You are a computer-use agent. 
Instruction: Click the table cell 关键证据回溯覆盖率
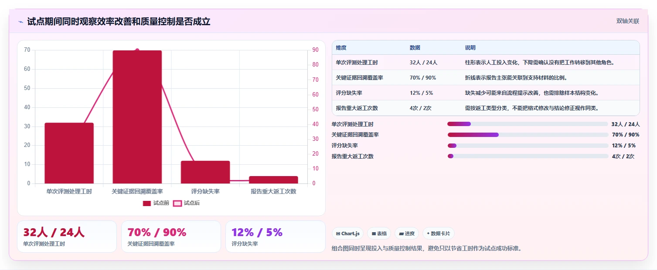(359, 78)
